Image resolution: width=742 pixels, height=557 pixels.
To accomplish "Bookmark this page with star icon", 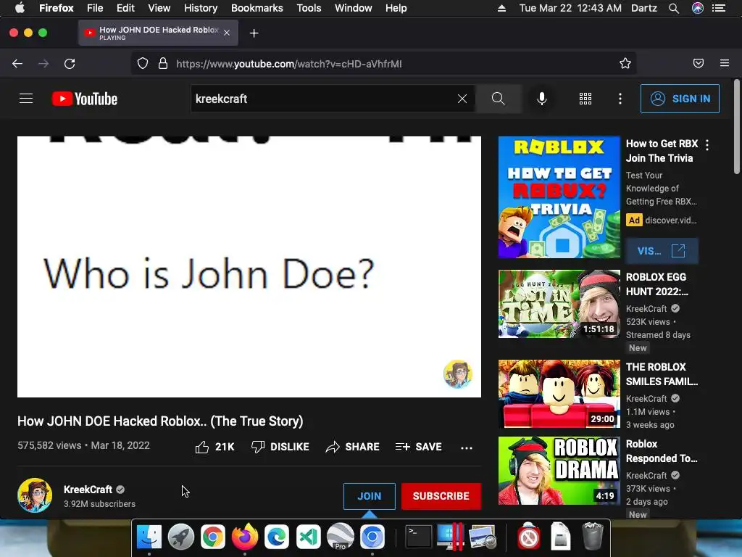I will click(x=625, y=64).
